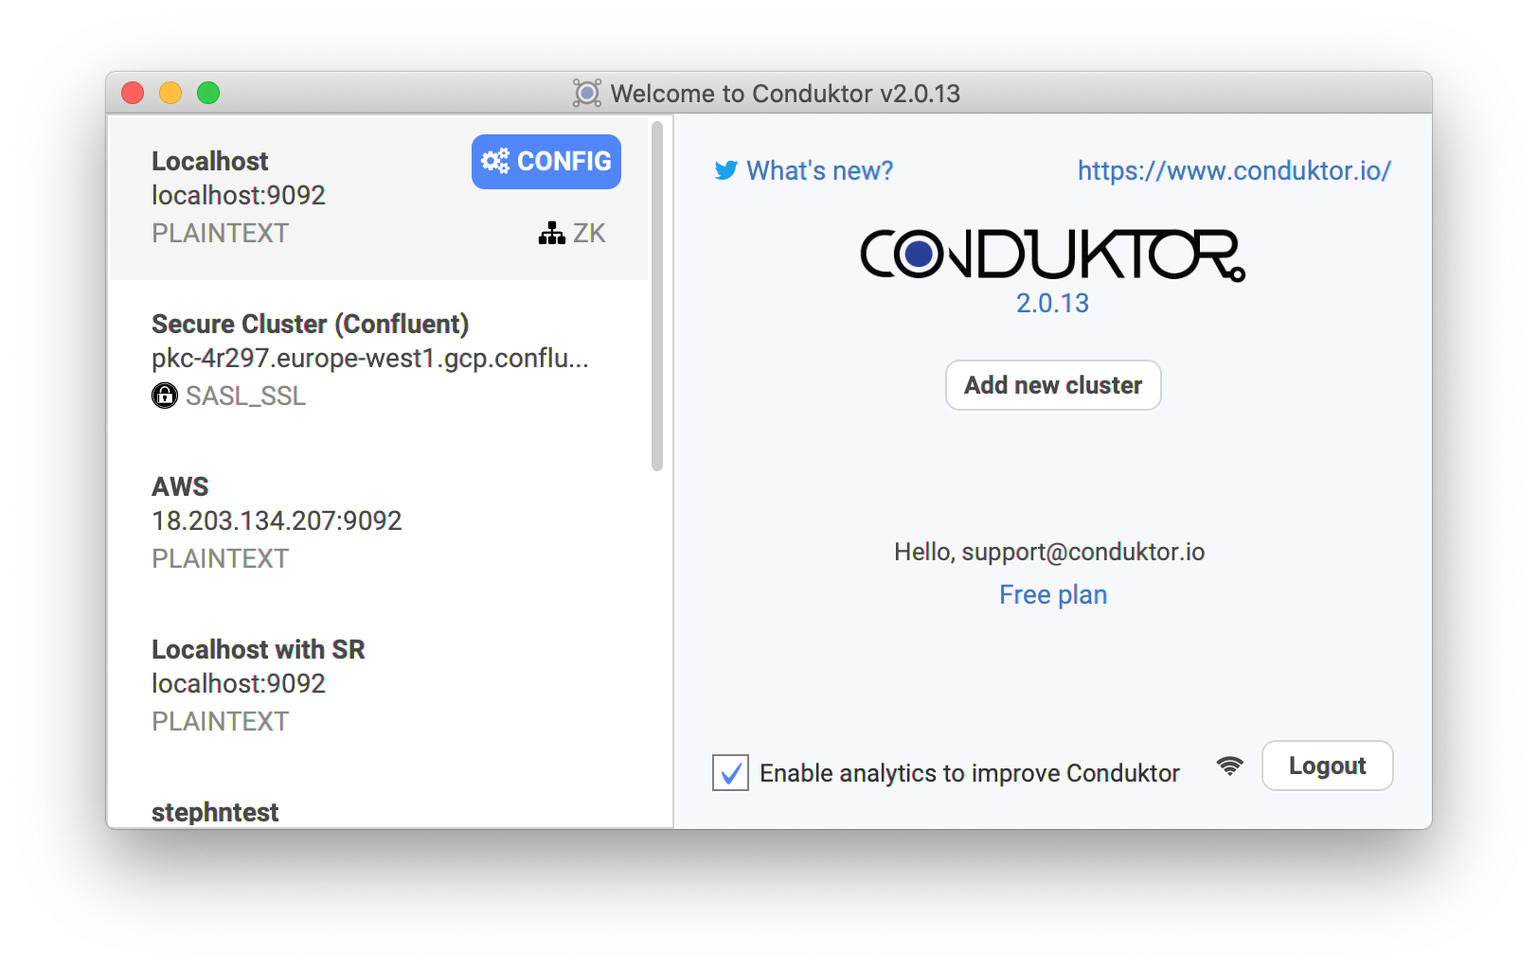Click the Logout button
1538x969 pixels.
pyautogui.click(x=1327, y=766)
